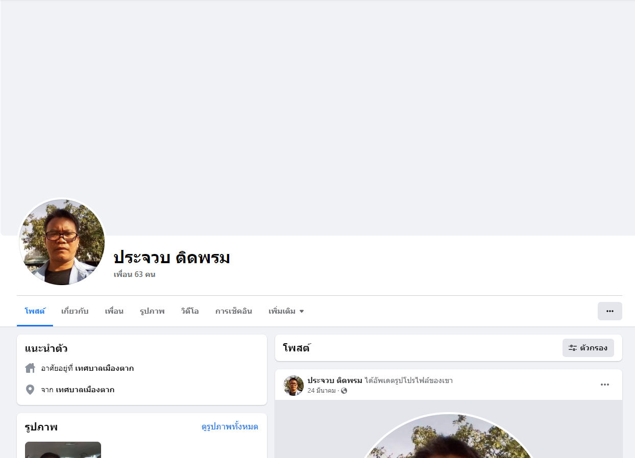Click the โพสต์ heading in the feed card
The height and width of the screenshot is (458, 635).
click(x=297, y=348)
